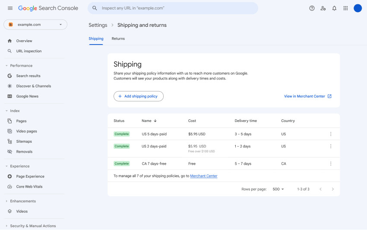
Task: Click the help question mark icon
Action: [312, 8]
